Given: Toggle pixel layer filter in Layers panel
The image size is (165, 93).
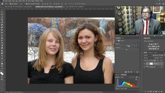Looking at the screenshot, I should (x=154, y=55).
